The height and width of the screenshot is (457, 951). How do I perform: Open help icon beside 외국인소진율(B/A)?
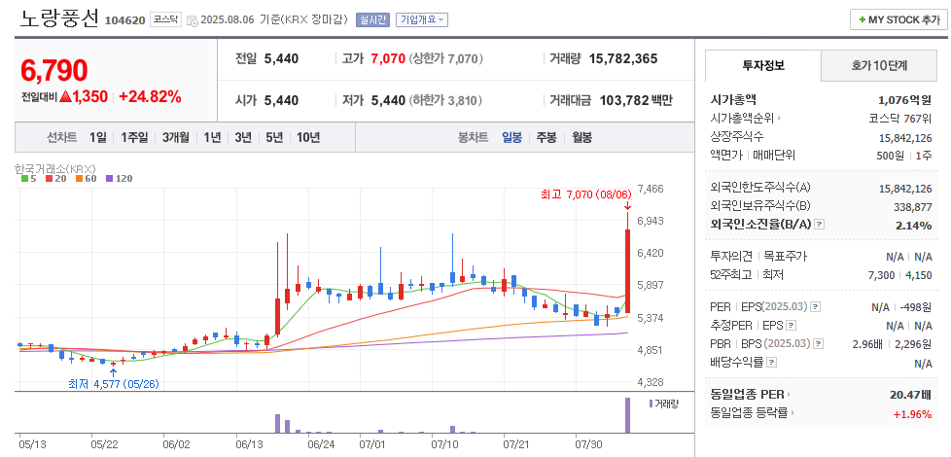pos(820,225)
